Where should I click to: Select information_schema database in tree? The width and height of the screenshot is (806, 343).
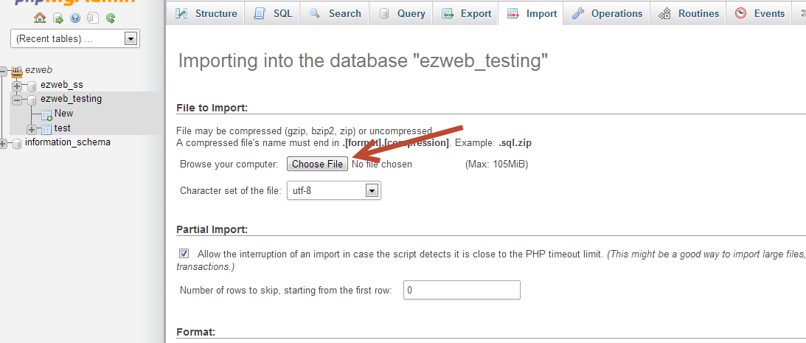67,142
